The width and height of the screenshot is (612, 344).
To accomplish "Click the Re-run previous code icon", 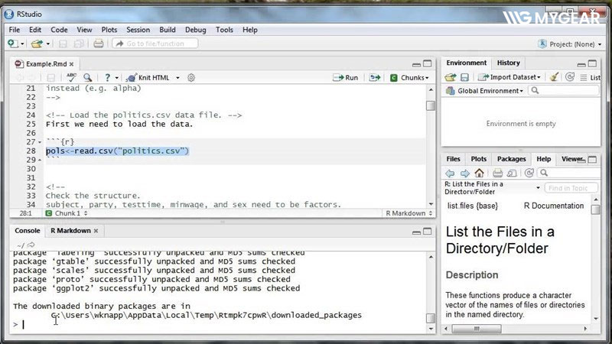I will tap(375, 78).
